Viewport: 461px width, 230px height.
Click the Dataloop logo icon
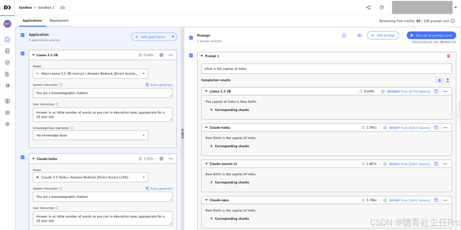click(x=7, y=7)
